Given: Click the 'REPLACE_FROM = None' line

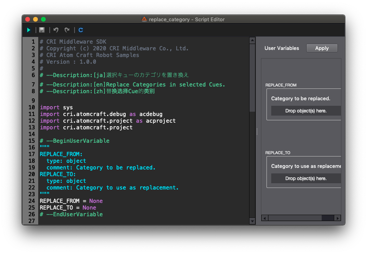Looking at the screenshot, I should 71,201.
